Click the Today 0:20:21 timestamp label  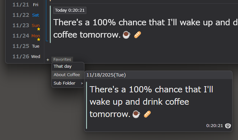(70, 10)
